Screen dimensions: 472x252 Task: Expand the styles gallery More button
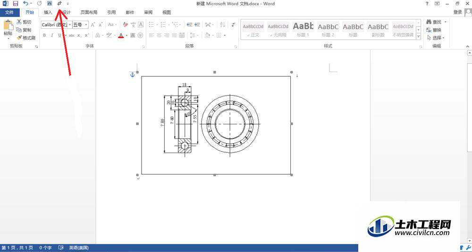coord(418,36)
